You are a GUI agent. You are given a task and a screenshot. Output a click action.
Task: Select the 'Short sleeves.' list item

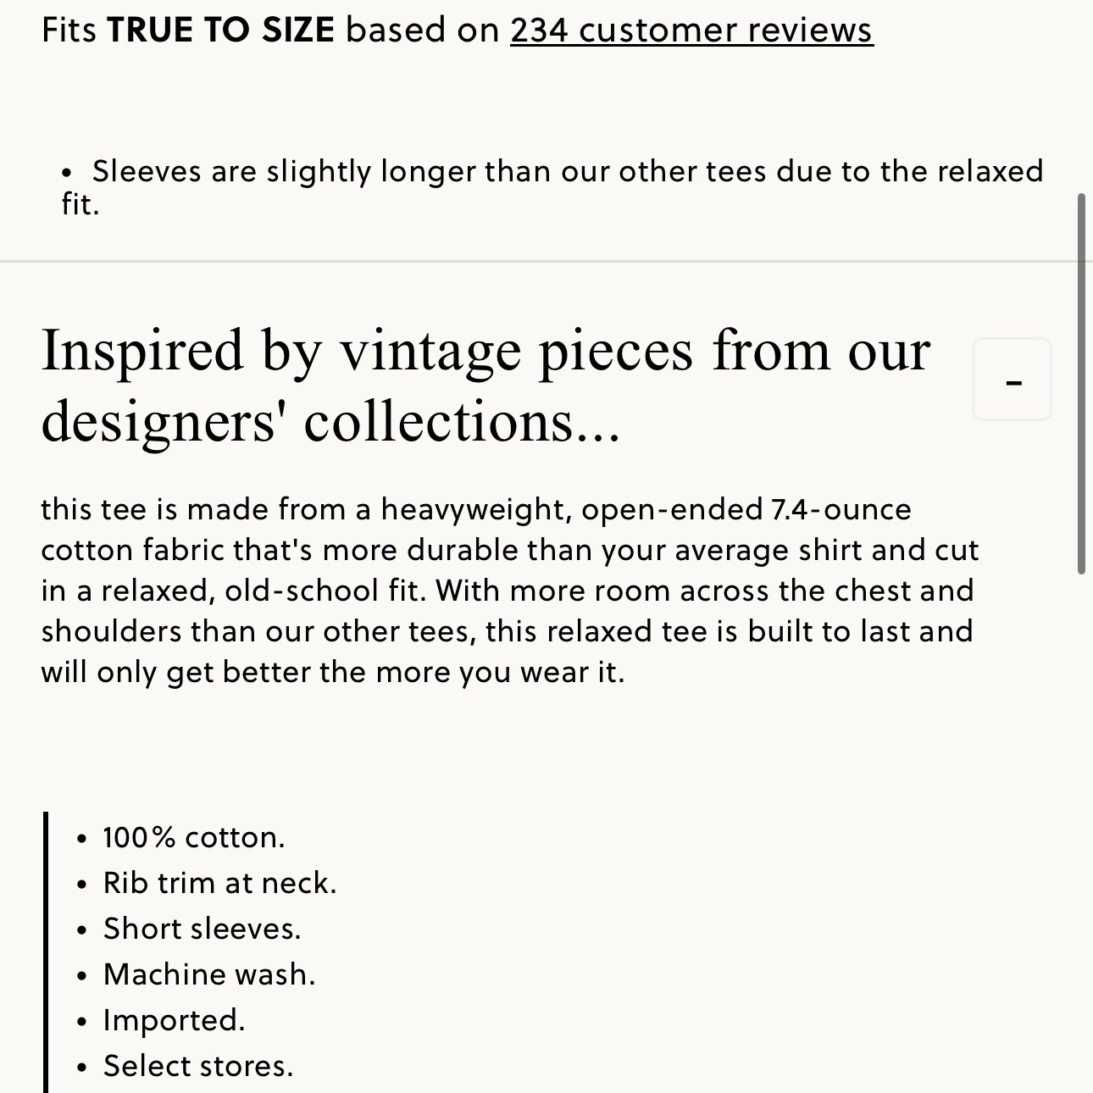click(203, 929)
